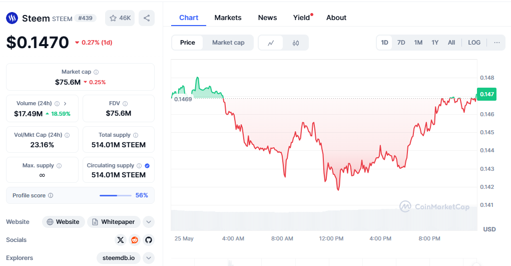Switch to line chart view
Image resolution: width=511 pixels, height=266 pixels.
[271, 43]
